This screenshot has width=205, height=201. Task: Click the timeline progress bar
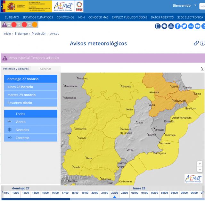pos(103,199)
